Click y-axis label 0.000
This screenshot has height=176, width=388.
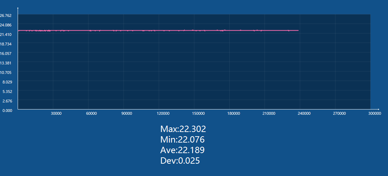[7, 111]
